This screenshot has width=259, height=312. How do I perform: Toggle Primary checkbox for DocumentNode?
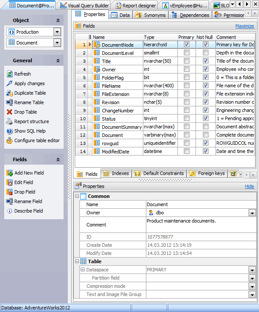[x=186, y=45]
